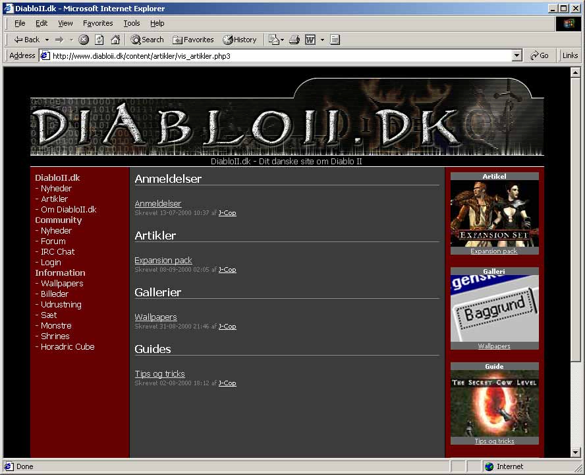
Task: Open the Monstre sidebar link
Action: click(x=56, y=325)
